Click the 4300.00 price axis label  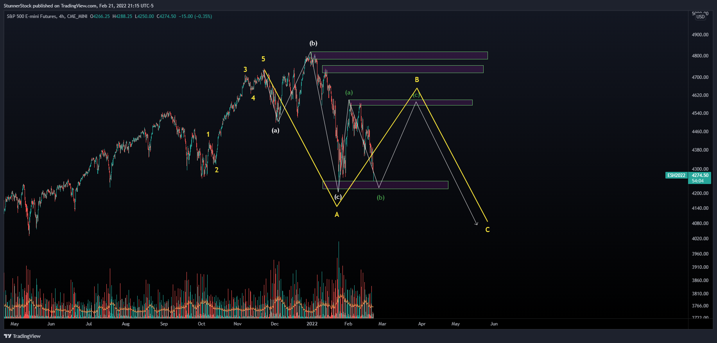tap(700, 169)
